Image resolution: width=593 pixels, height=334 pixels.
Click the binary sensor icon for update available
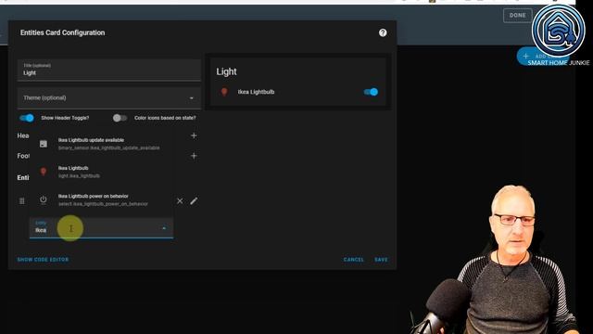click(44, 144)
